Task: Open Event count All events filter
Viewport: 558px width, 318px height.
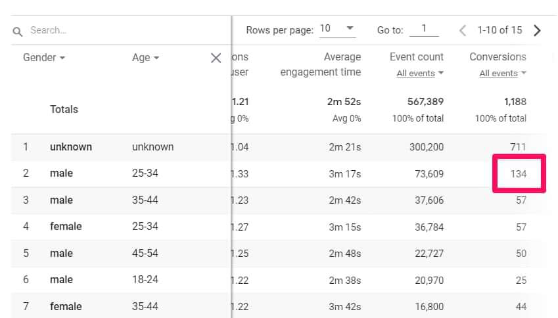Action: pos(420,74)
